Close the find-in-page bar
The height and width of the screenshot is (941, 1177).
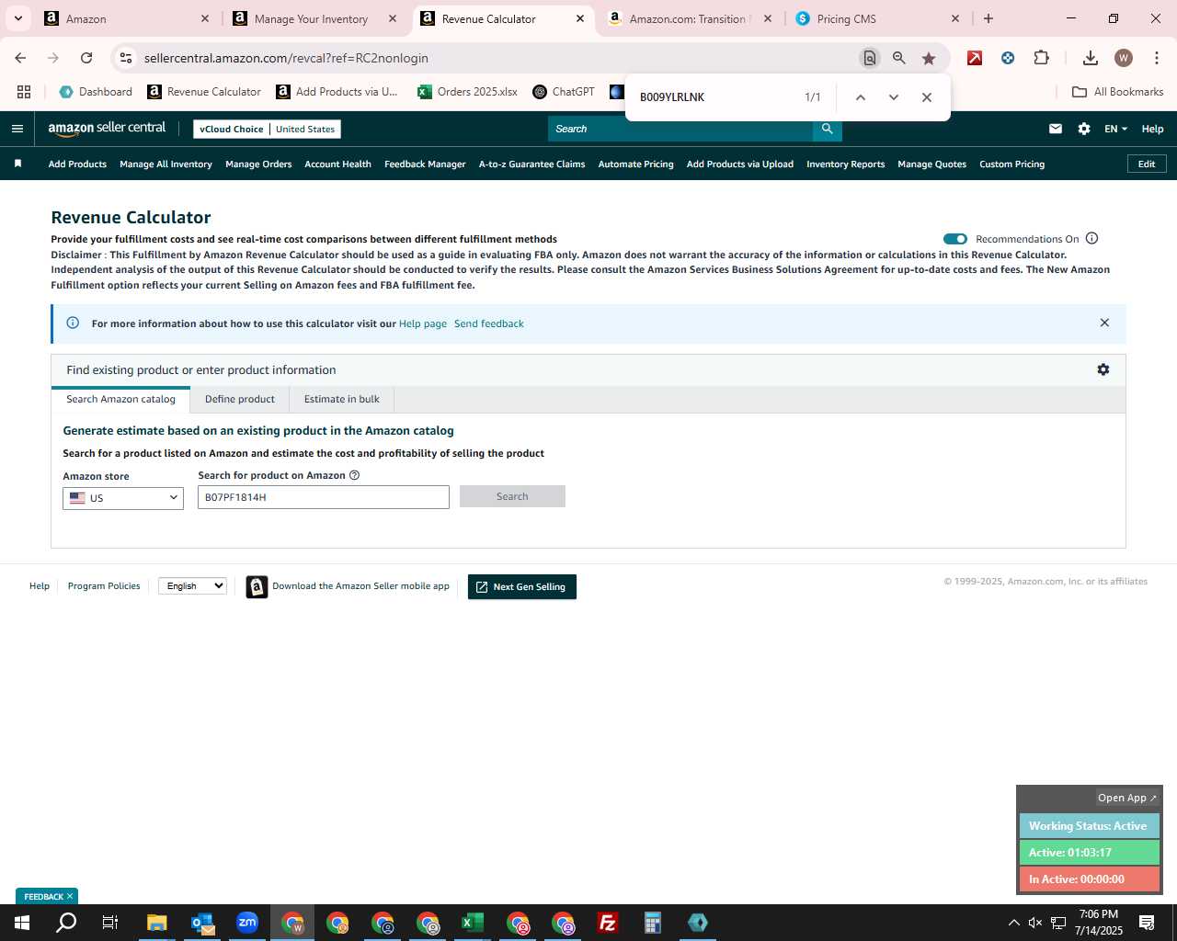tap(927, 97)
